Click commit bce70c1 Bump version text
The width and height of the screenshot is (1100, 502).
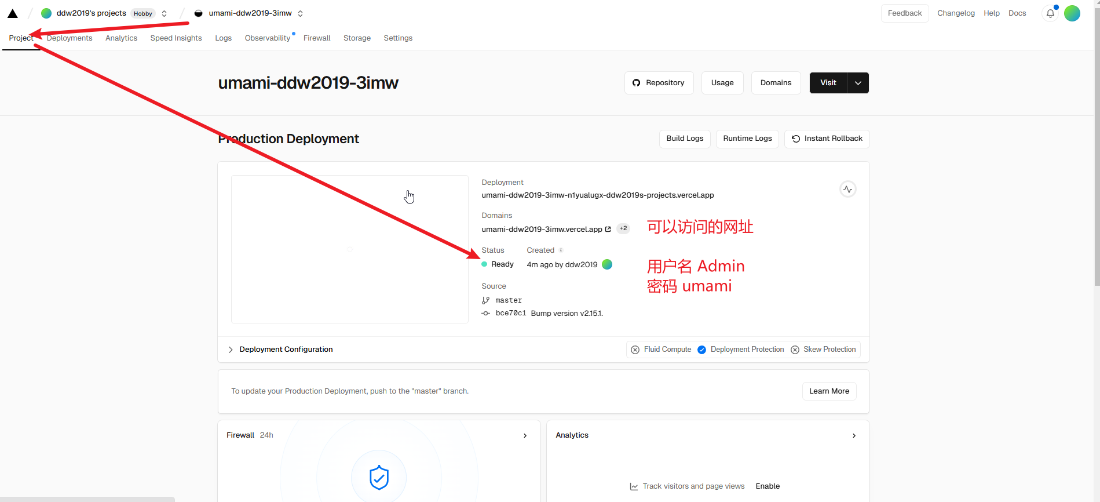(x=549, y=314)
